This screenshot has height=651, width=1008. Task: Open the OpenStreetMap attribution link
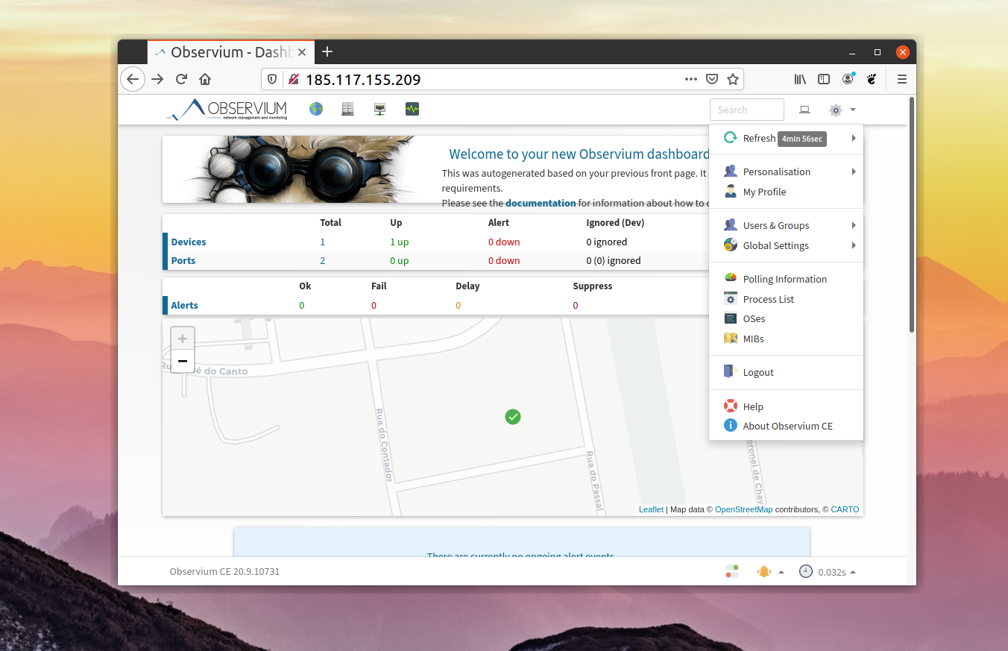(743, 509)
